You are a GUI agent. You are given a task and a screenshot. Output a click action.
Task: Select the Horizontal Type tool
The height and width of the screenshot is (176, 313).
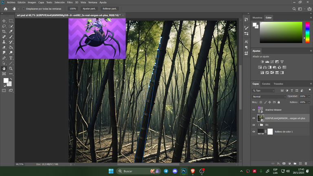pos(11,58)
